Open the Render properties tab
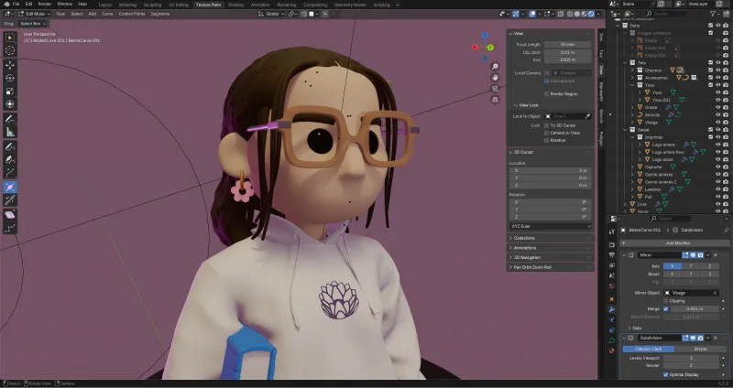The height and width of the screenshot is (388, 733). (x=612, y=245)
